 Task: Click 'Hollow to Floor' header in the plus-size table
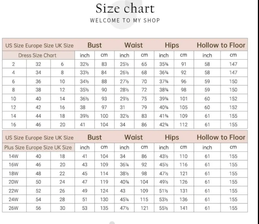[221, 137]
